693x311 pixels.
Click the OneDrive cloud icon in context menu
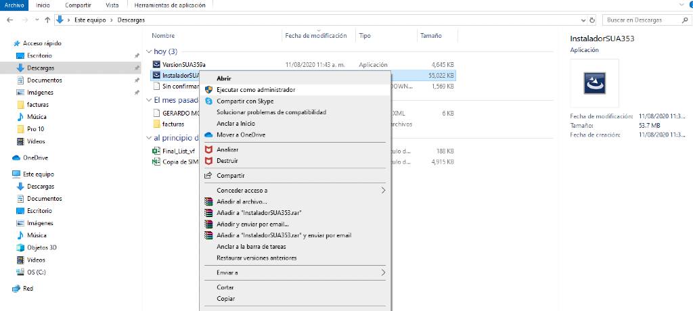pyautogui.click(x=209, y=135)
